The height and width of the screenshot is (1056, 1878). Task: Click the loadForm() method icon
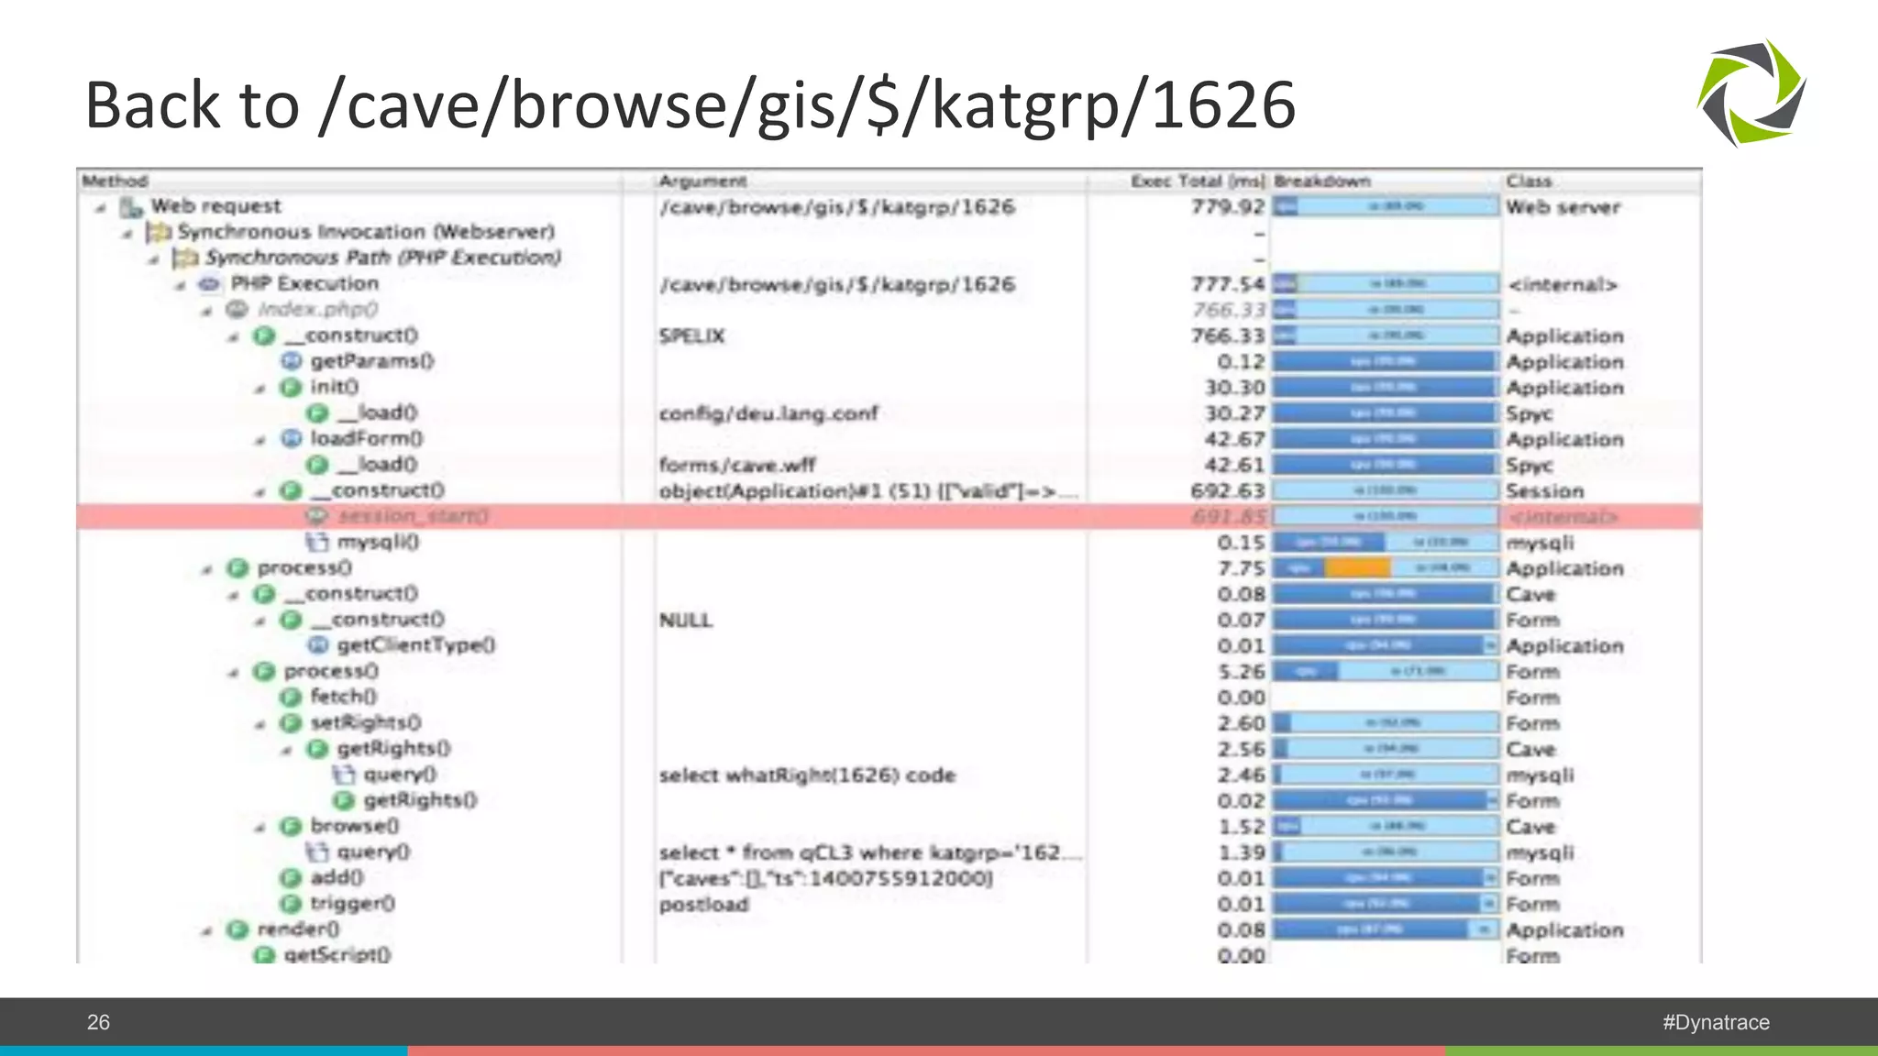pos(291,439)
